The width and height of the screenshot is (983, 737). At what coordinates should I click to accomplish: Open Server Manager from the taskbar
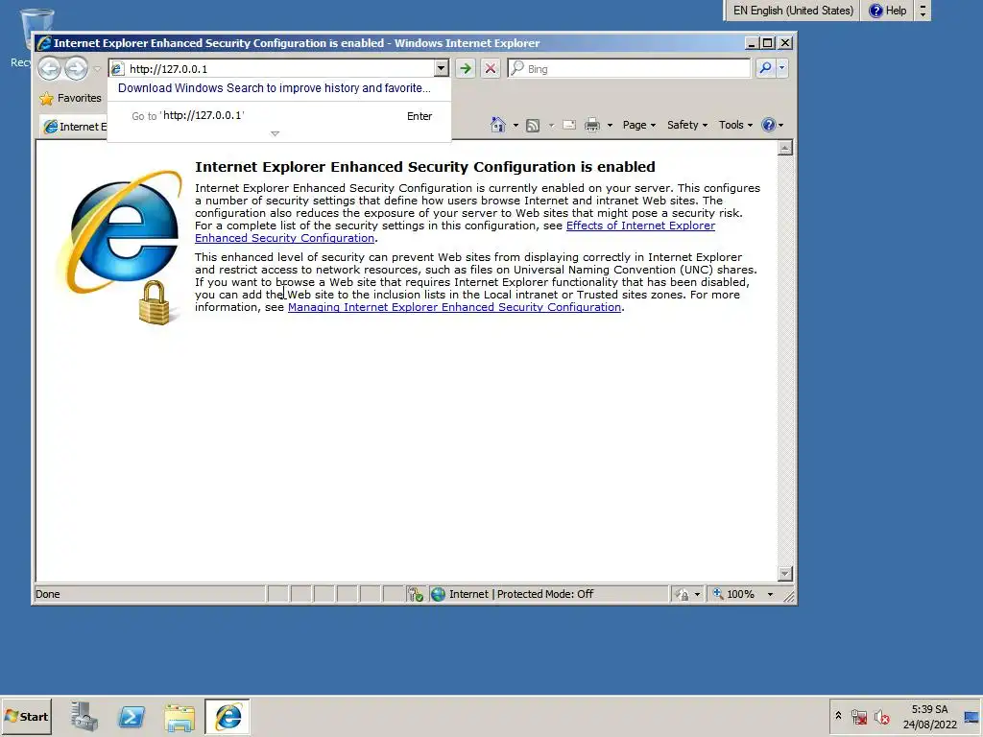[x=84, y=716]
